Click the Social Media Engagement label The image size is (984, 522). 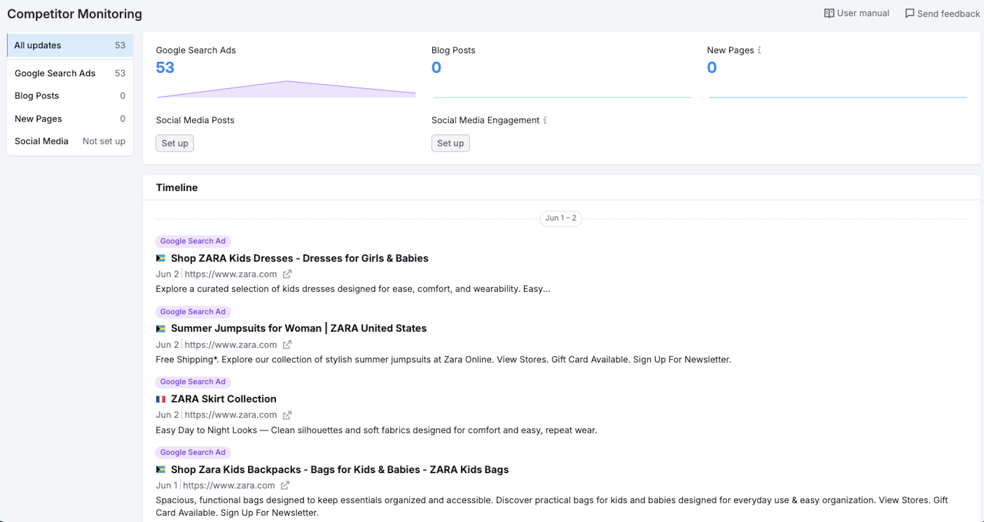pyautogui.click(x=485, y=120)
